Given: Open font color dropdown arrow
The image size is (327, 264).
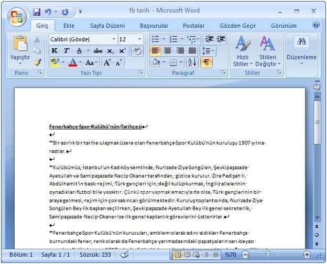Looking at the screenshot, I should click(80, 62).
